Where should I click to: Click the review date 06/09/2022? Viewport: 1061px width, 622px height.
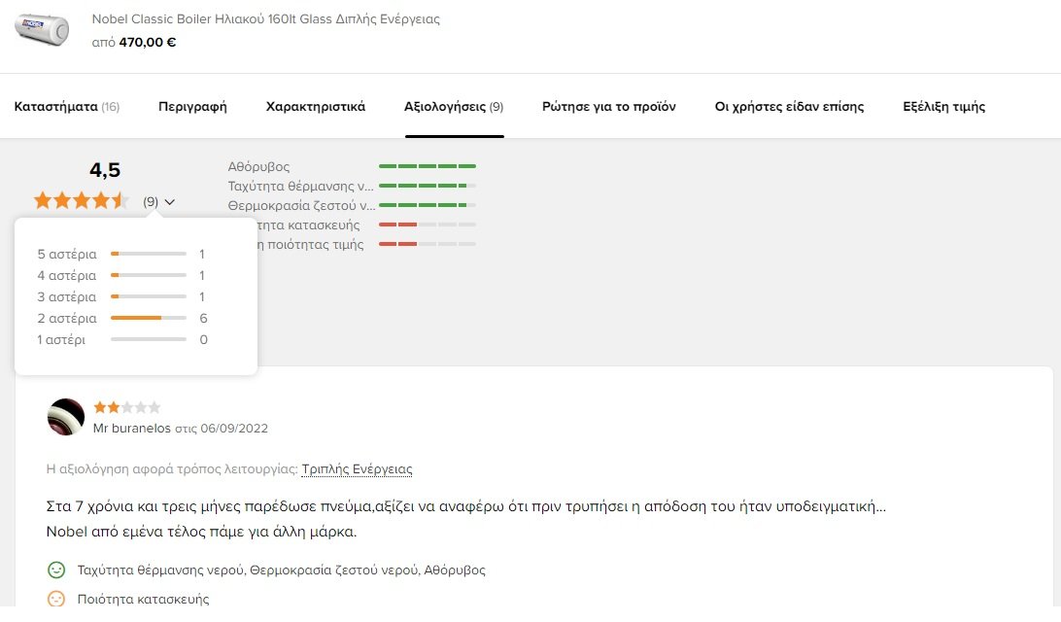234,429
